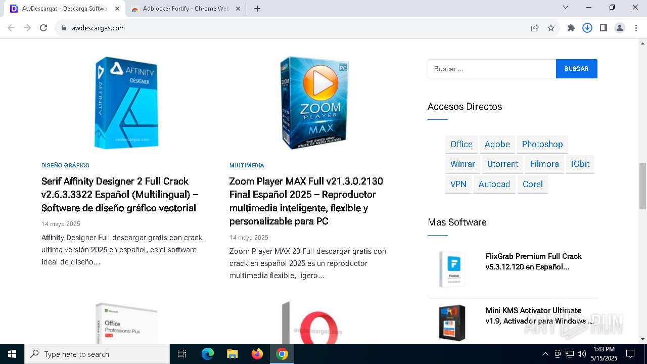Screen dimensions: 647x364
Task: Open the Affinity Designer box thumbnail
Action: 126,103
